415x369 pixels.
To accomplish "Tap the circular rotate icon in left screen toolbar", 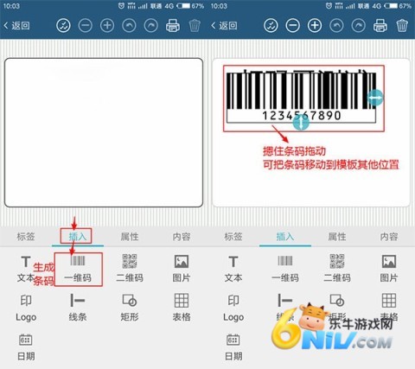I will pyautogui.click(x=63, y=26).
